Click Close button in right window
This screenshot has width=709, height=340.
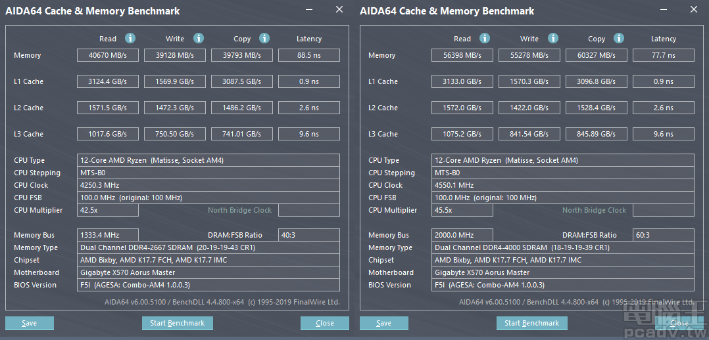click(679, 323)
